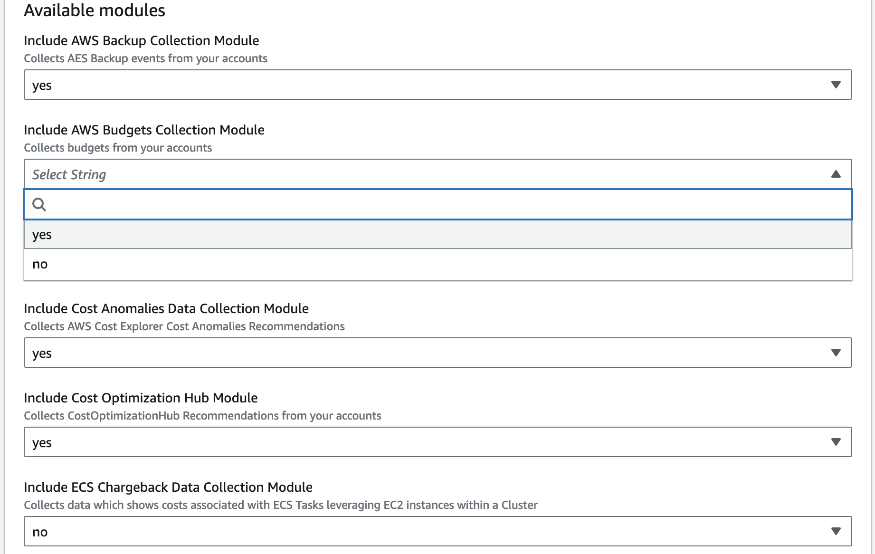The image size is (875, 554).
Task: Click 'Include Cost Anomalies Data Collection Module' label
Action: [166, 308]
